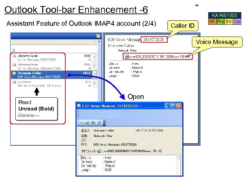Toggle flag on struck-through Fax Message, Unknown Caller row

[94, 66]
